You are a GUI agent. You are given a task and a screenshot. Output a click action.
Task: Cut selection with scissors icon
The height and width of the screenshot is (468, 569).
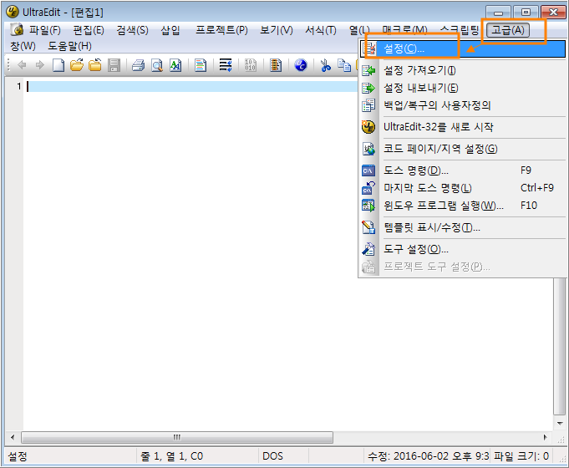click(x=326, y=65)
